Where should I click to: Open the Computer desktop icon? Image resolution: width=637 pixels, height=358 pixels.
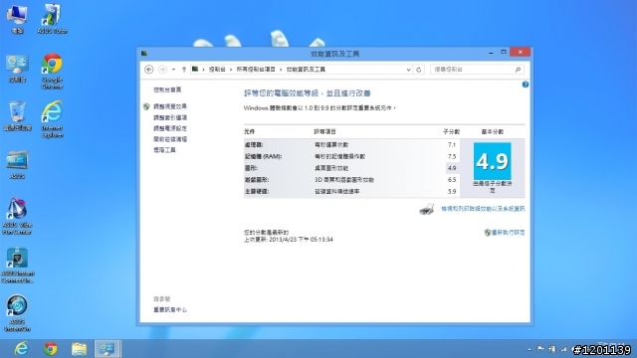17,18
